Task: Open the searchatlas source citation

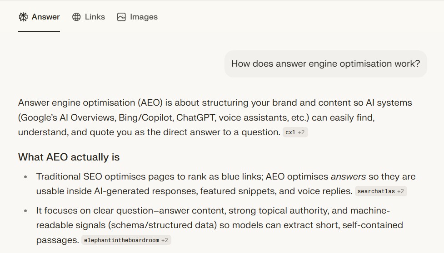Action: [376, 191]
